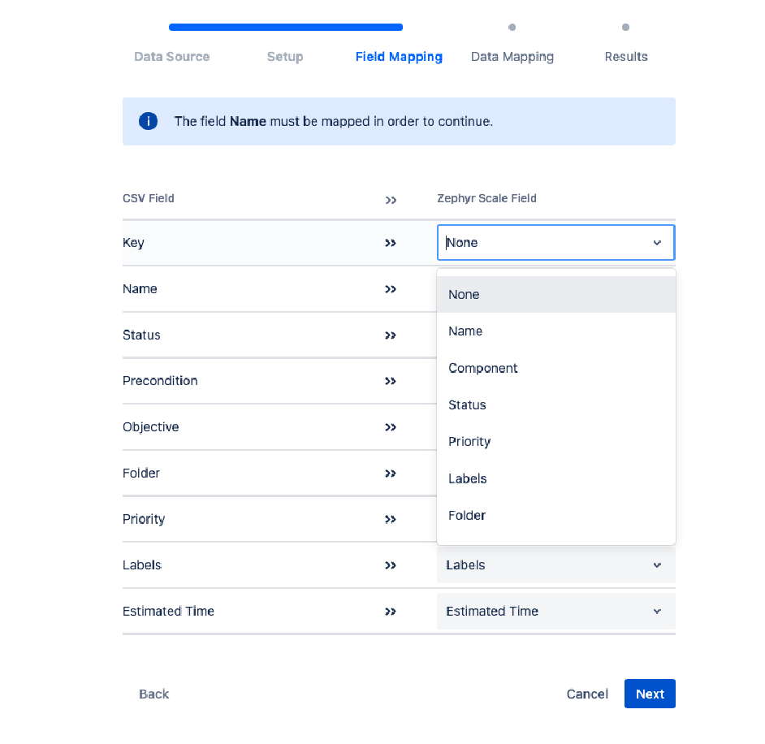
Task: Open the Labels mapping dropdown
Action: pyautogui.click(x=555, y=565)
